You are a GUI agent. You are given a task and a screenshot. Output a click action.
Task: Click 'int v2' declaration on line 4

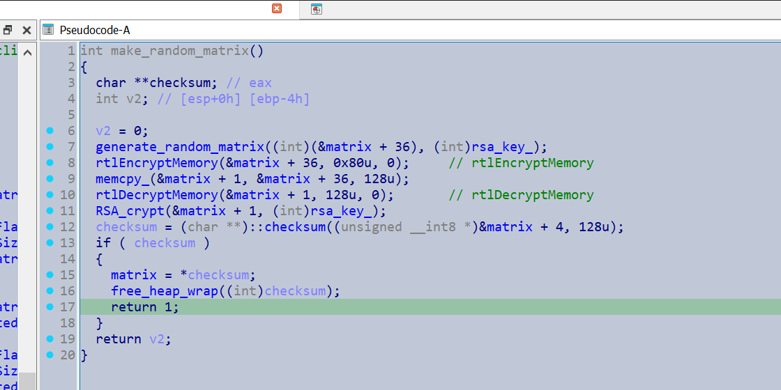pyautogui.click(x=122, y=98)
